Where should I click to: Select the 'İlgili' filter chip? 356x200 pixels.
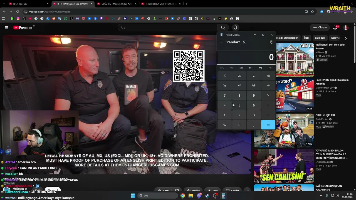click(x=306, y=38)
